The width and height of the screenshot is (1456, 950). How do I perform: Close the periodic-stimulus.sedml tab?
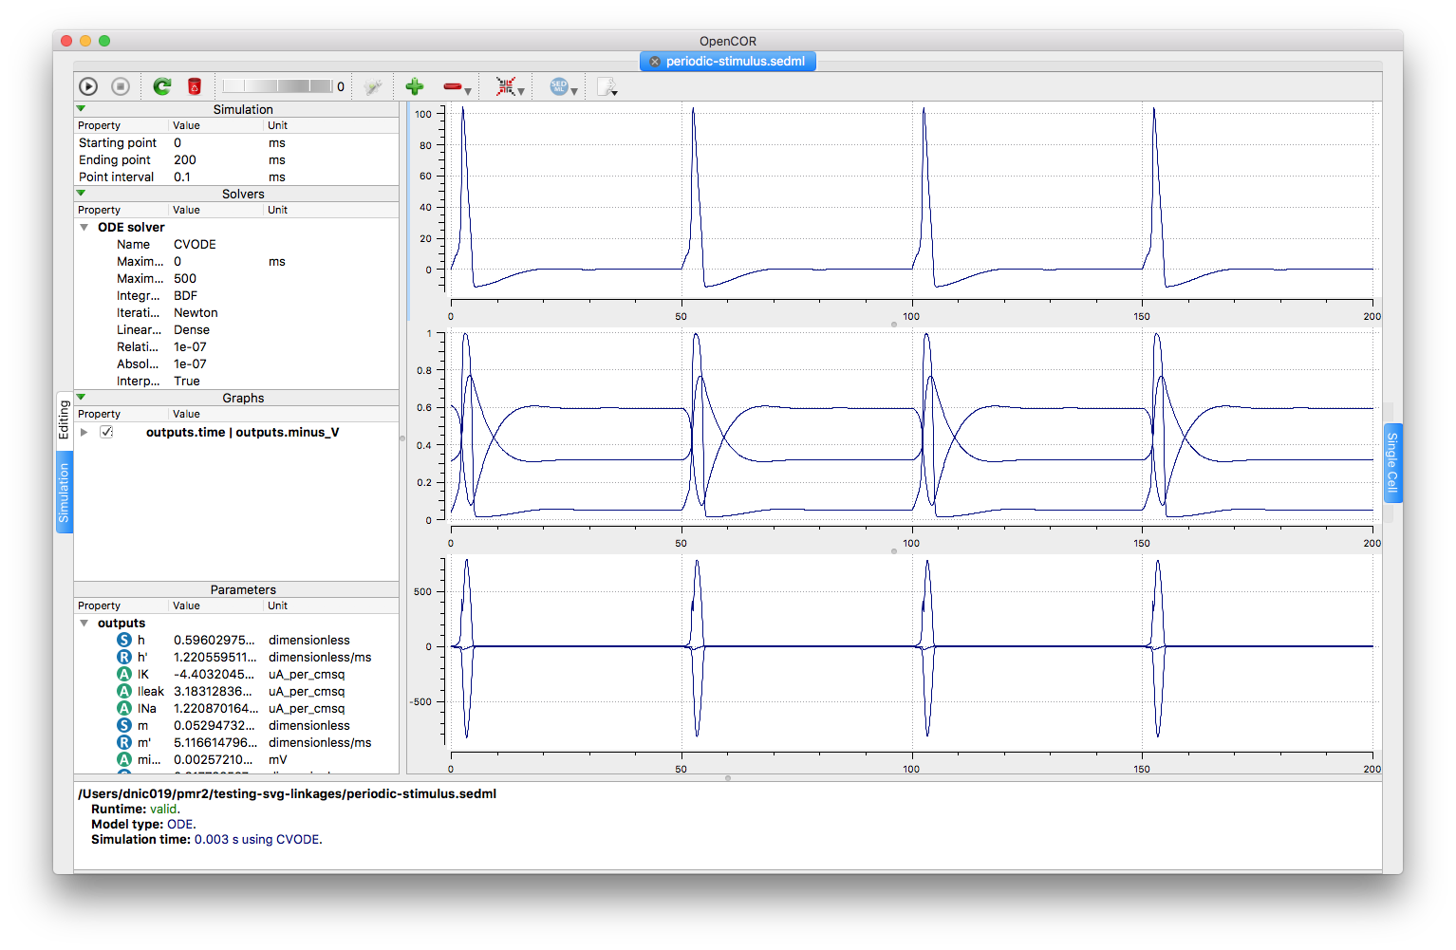654,62
